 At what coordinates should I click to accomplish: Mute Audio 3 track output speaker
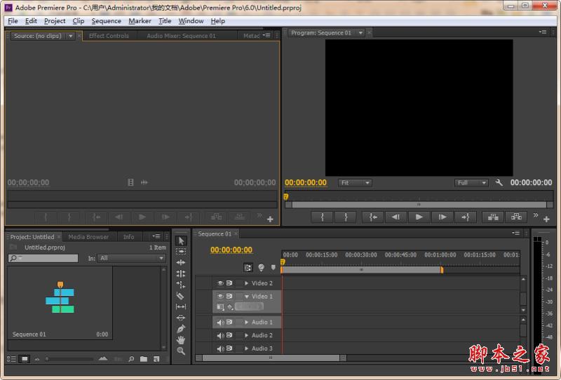tap(220, 348)
